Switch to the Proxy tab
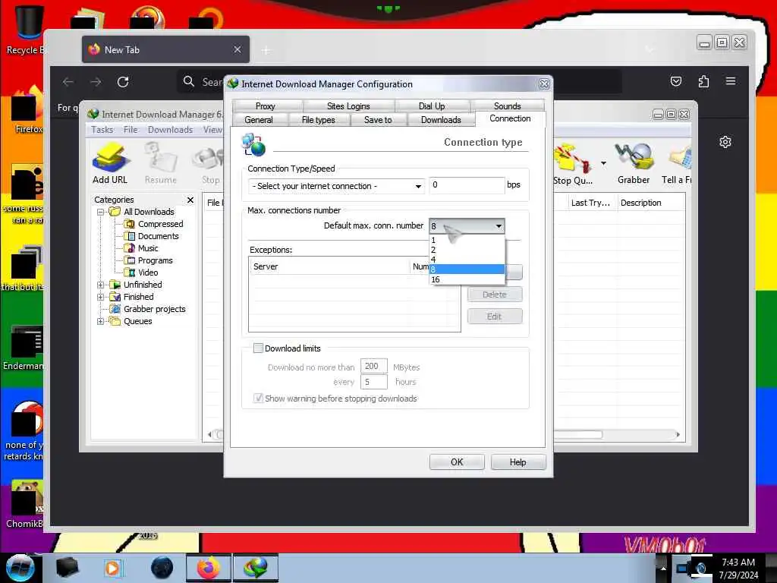 pos(266,106)
